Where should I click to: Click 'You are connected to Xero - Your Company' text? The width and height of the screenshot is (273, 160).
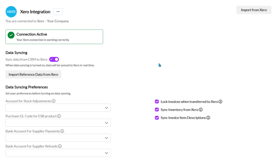click(37, 21)
